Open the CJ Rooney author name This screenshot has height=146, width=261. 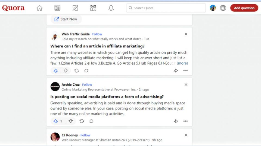pyautogui.click(x=70, y=135)
